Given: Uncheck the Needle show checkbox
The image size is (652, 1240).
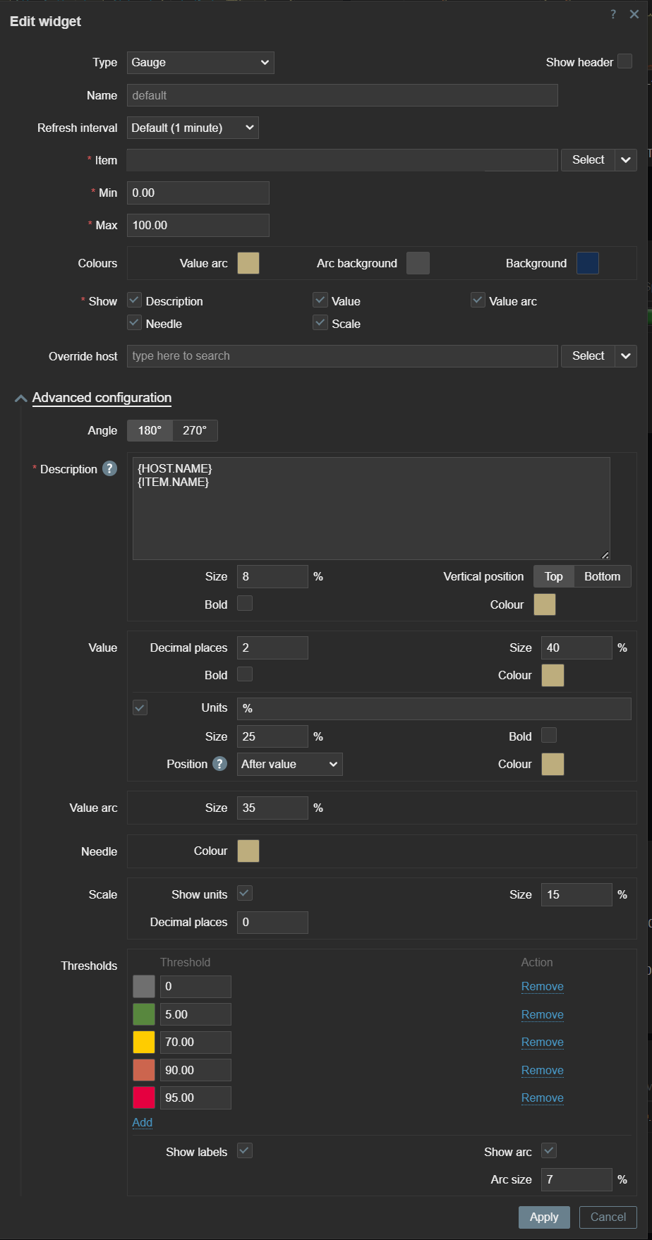Looking at the screenshot, I should coord(135,323).
